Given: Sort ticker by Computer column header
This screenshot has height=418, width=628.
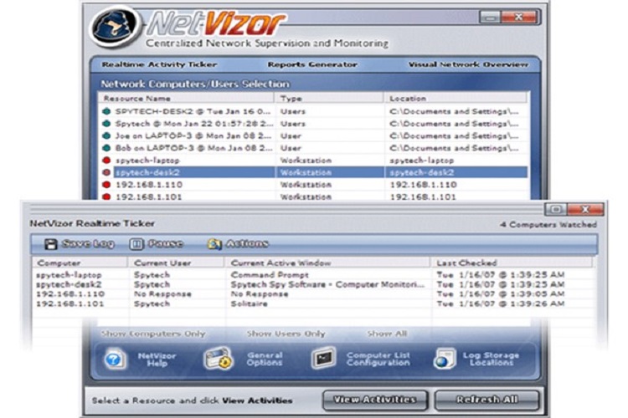Looking at the screenshot, I should [80, 263].
